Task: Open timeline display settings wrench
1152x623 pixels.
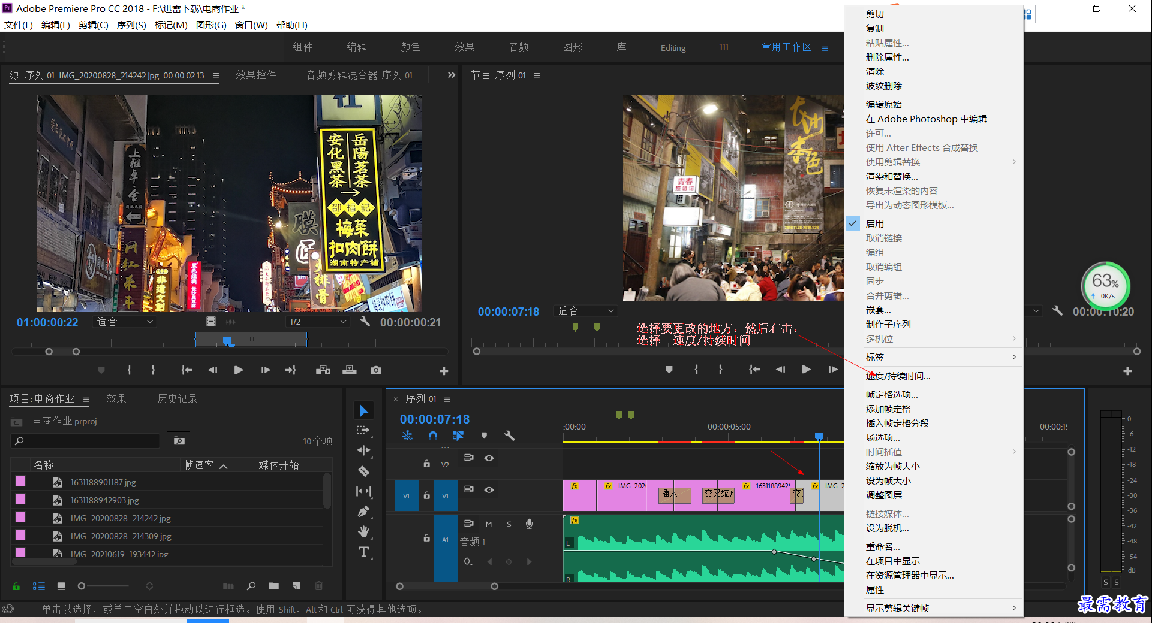Action: click(x=510, y=436)
